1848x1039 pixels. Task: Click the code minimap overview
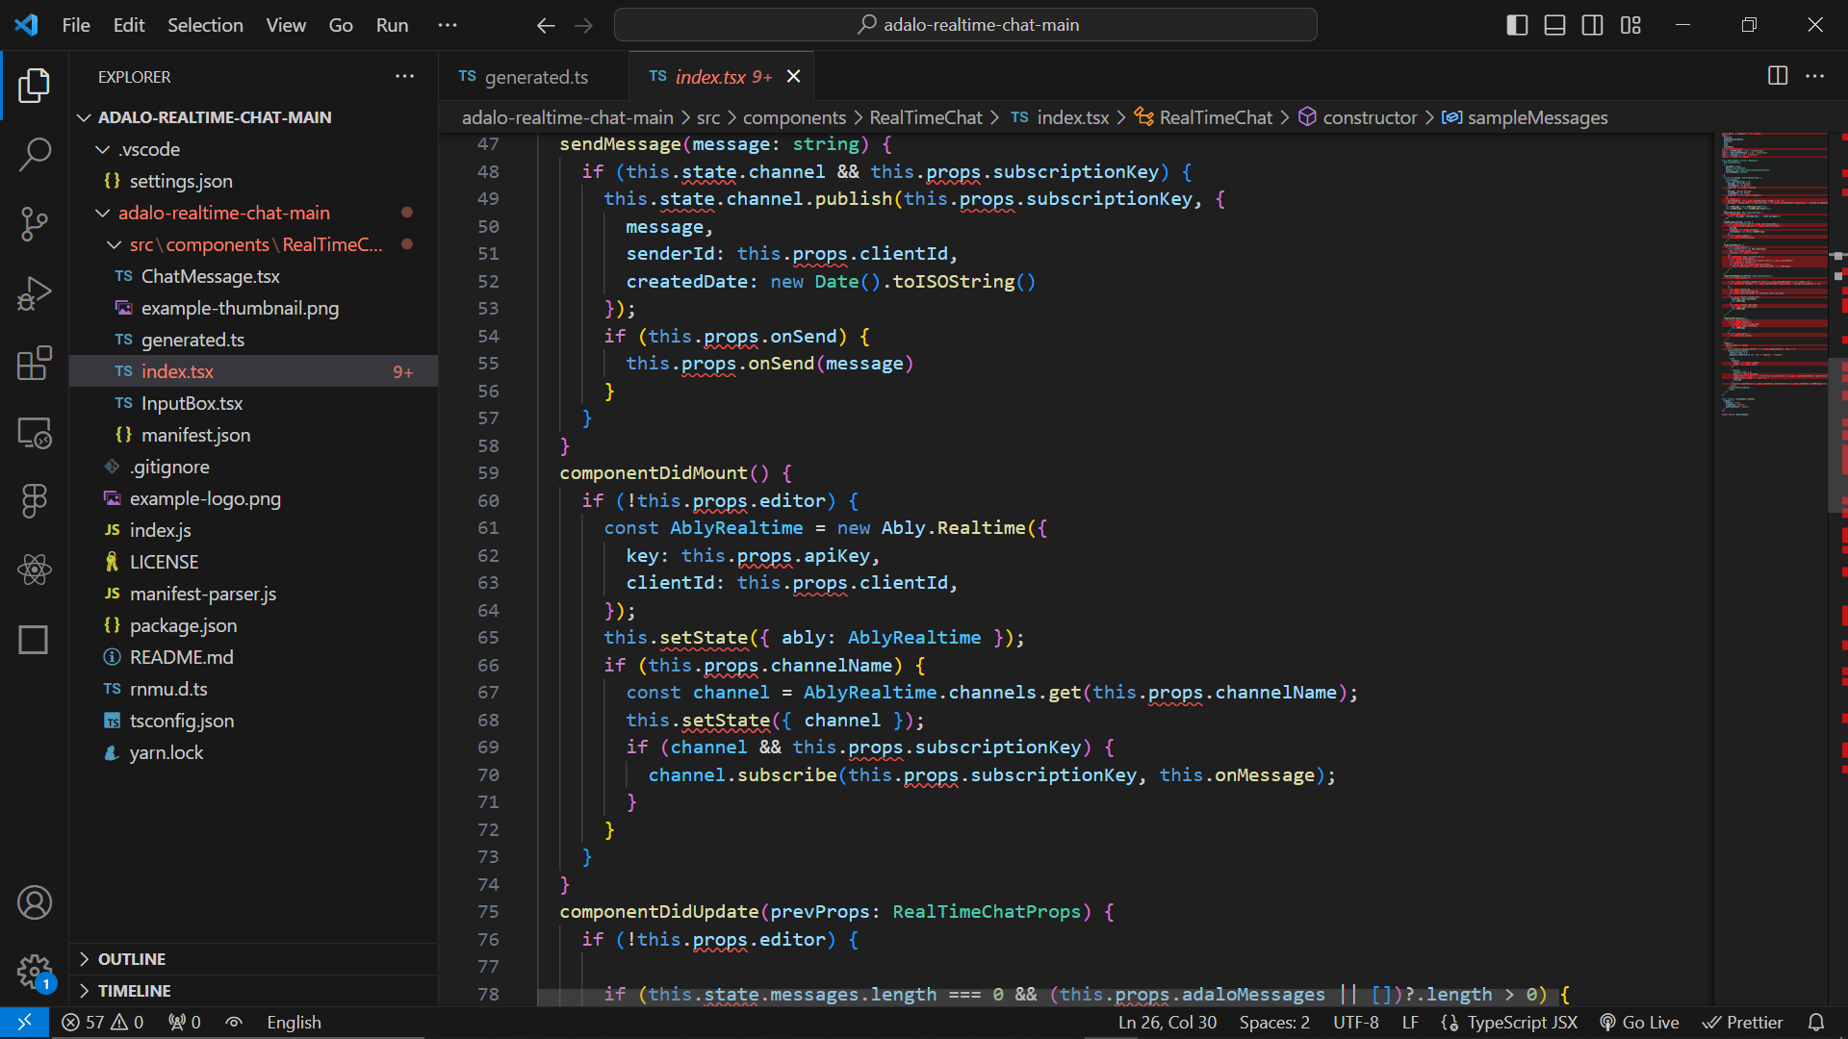pyautogui.click(x=1774, y=269)
